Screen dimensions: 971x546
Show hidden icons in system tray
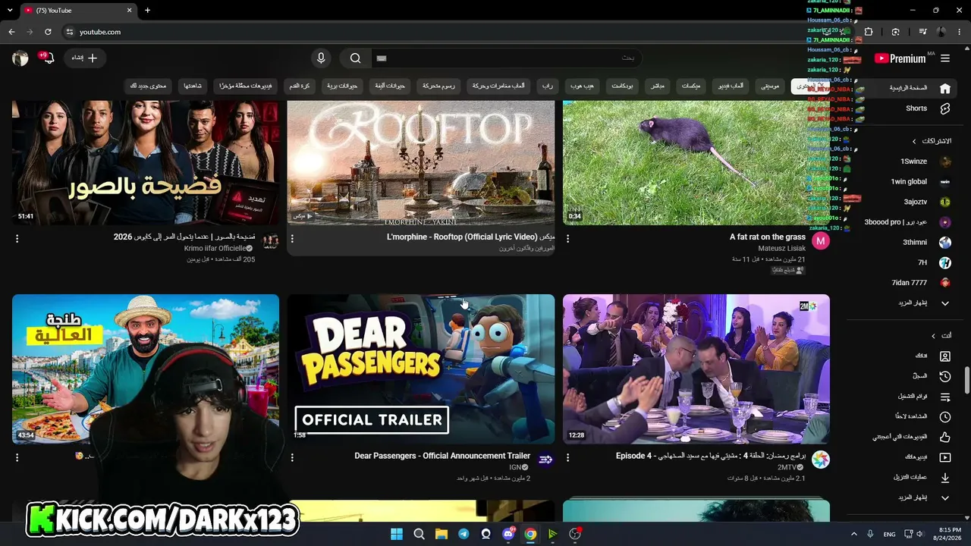[853, 534]
